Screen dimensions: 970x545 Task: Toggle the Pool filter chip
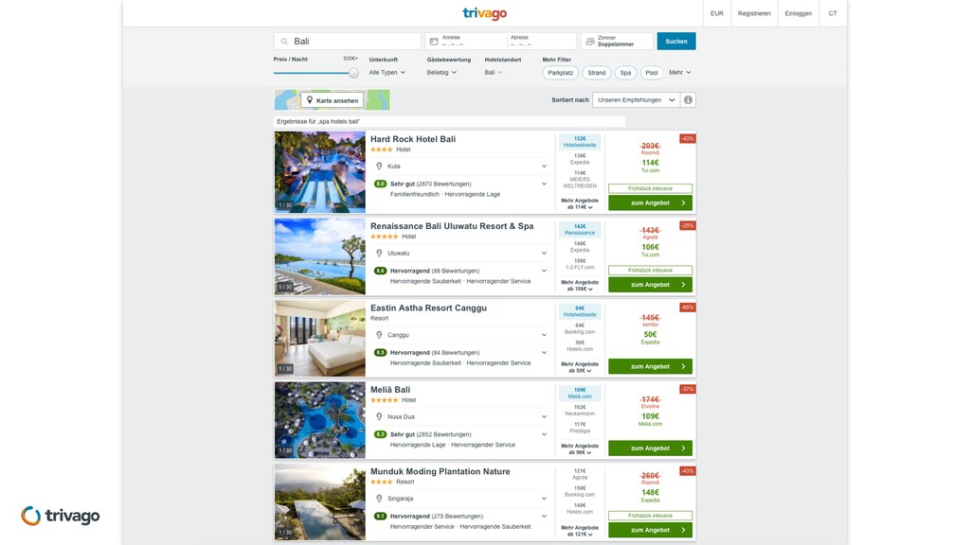click(x=652, y=73)
